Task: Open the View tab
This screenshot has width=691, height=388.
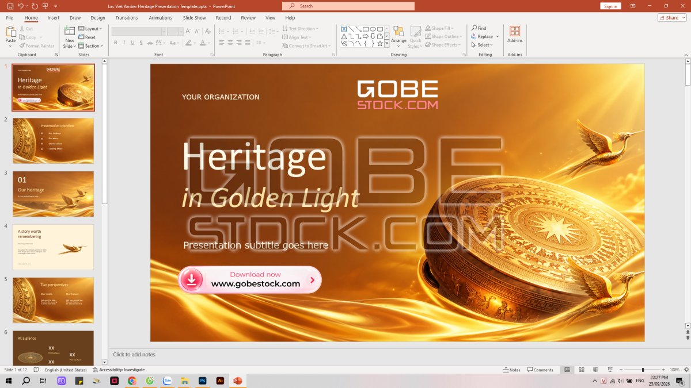Action: pyautogui.click(x=271, y=18)
